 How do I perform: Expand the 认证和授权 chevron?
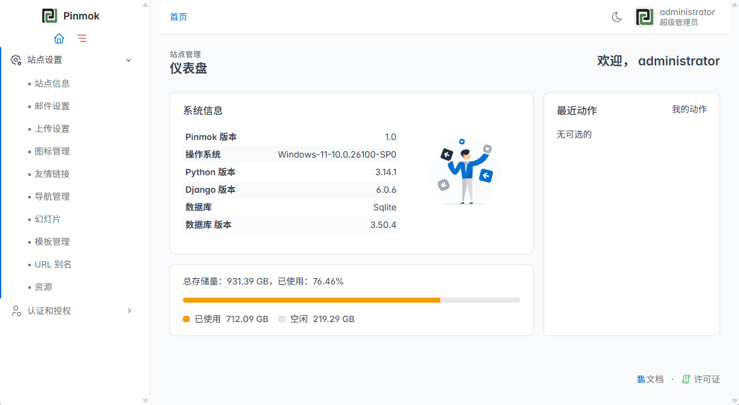129,311
